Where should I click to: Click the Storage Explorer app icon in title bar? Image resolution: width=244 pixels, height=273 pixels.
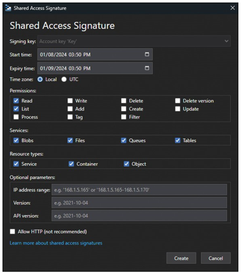pyautogui.click(x=8, y=8)
